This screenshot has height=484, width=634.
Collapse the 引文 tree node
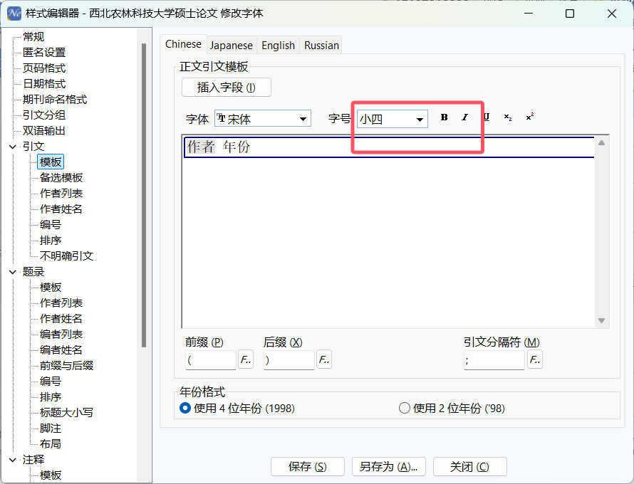[13, 147]
